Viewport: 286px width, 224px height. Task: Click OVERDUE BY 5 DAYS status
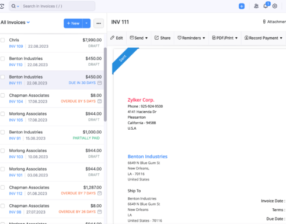coord(78,101)
